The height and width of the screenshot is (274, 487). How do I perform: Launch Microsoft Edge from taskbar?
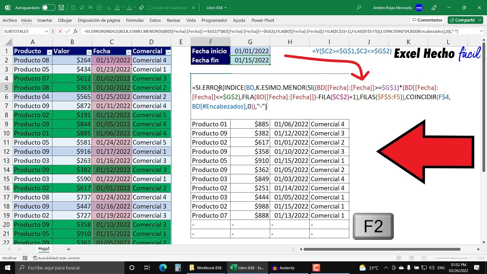coord(163,268)
